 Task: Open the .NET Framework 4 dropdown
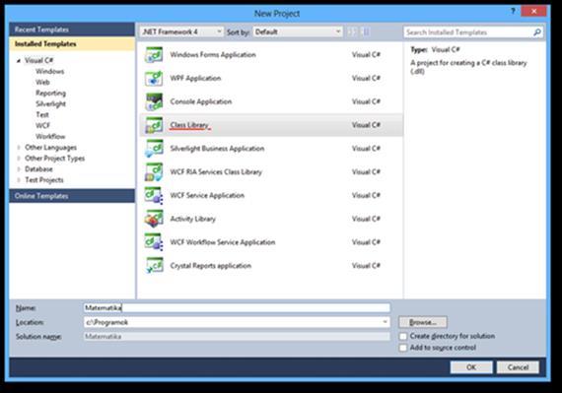tap(181, 32)
